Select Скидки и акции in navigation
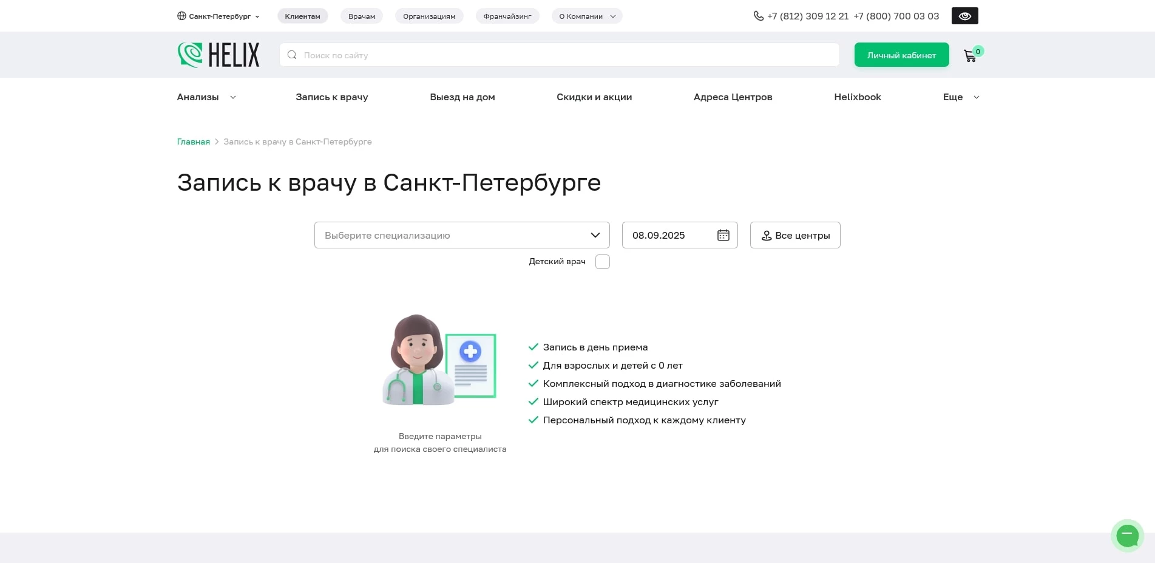Screen dimensions: 1155x563 594,97
